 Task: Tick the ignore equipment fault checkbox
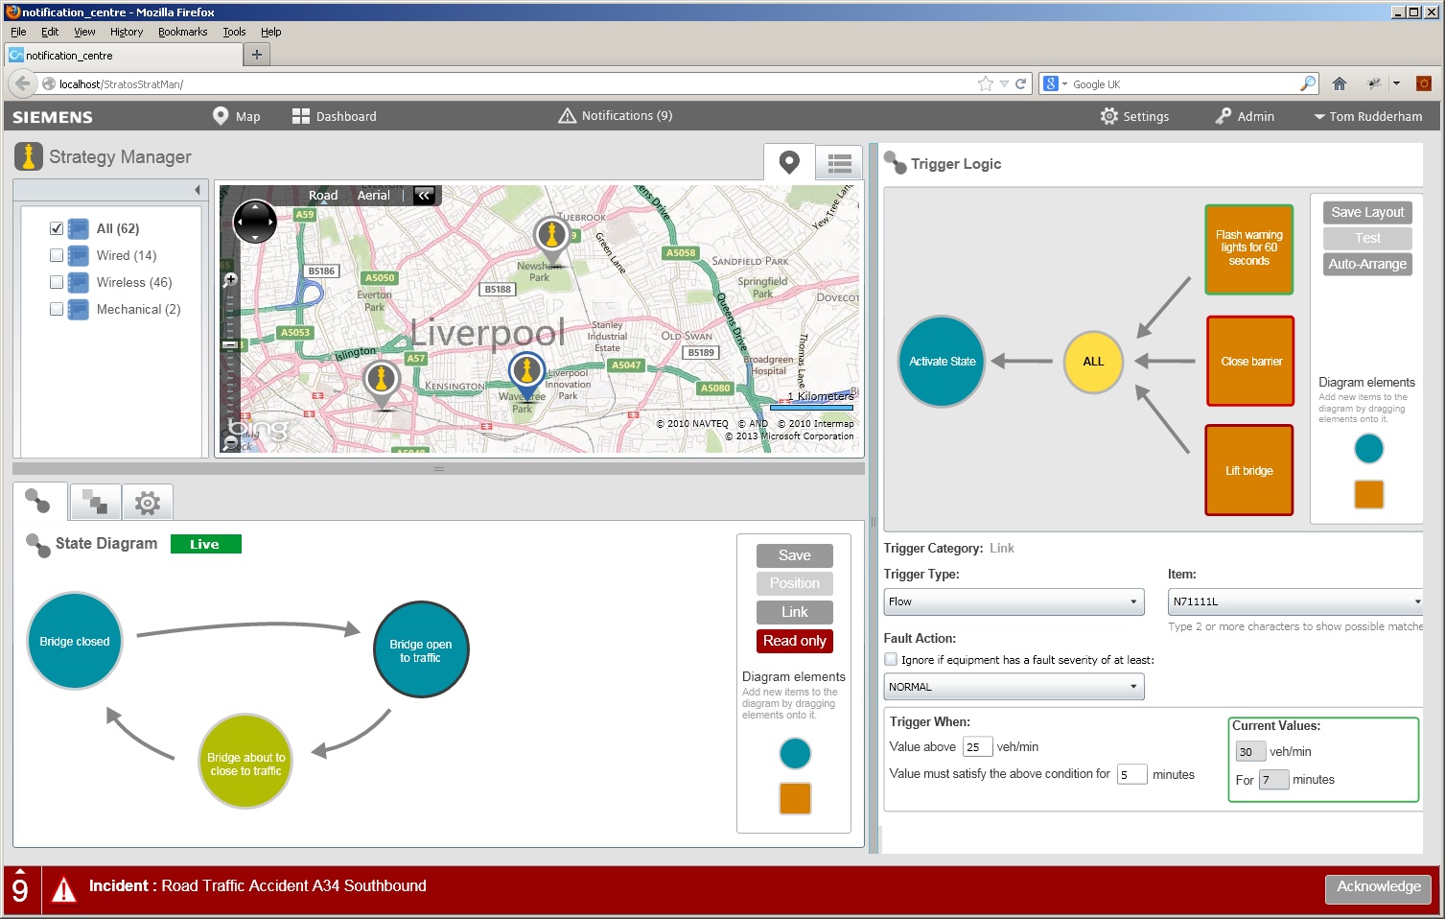pyautogui.click(x=891, y=659)
